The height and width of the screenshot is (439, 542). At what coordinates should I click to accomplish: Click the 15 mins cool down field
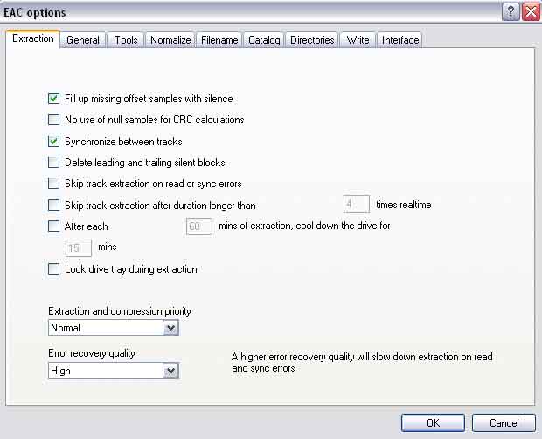79,247
